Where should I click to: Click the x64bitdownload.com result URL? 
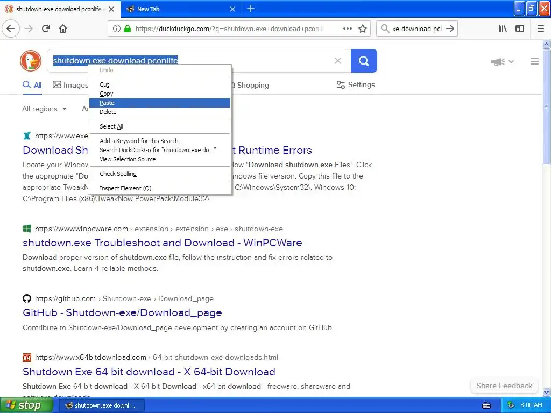click(157, 358)
